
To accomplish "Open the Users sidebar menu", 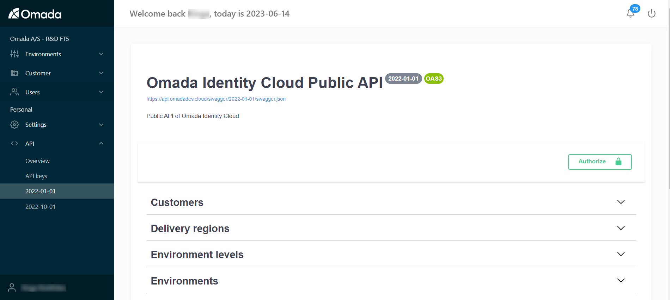I will click(57, 92).
